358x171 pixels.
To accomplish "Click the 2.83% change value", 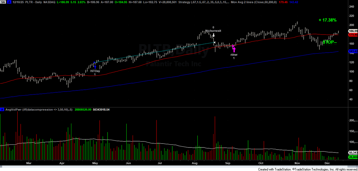I will pos(82,2).
